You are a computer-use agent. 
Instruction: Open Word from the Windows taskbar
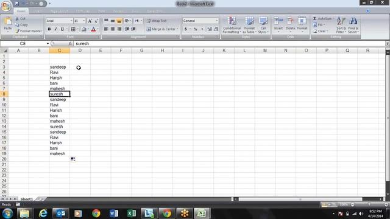pos(114,213)
